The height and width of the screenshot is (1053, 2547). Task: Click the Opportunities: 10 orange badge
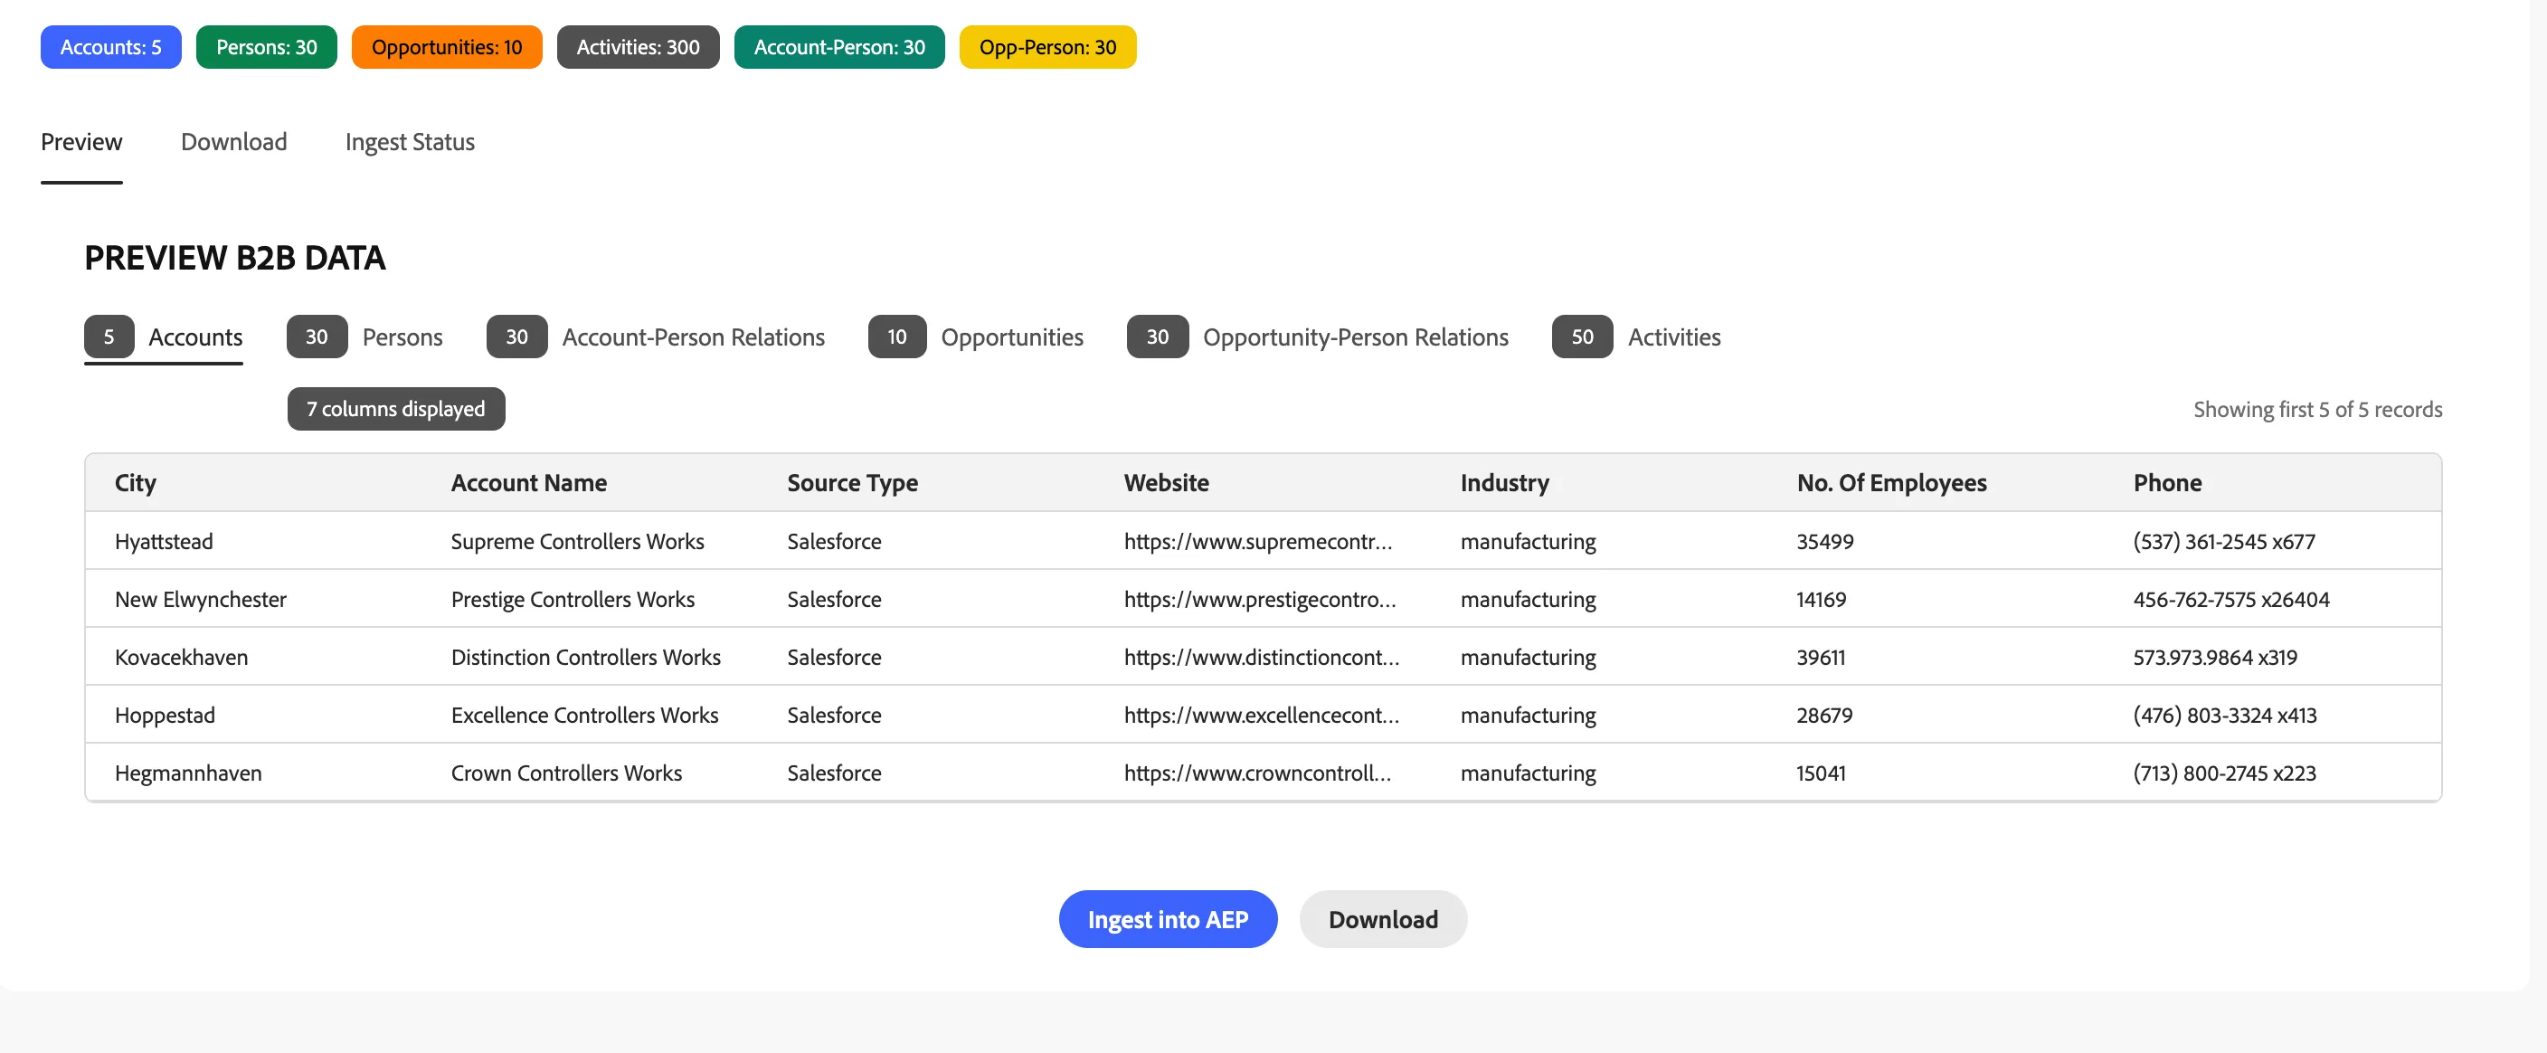pyautogui.click(x=447, y=47)
